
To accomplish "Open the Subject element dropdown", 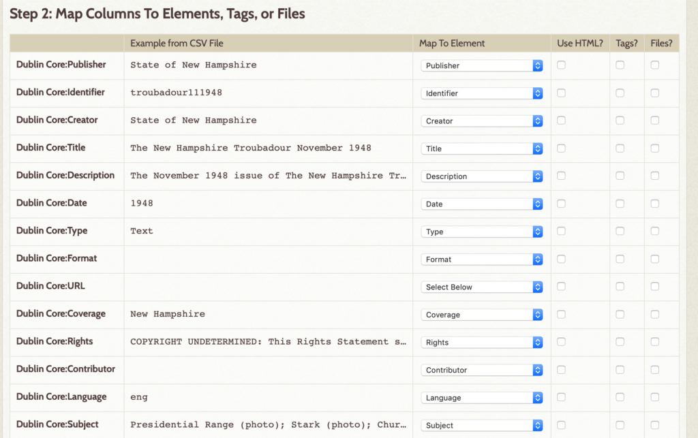I will (x=482, y=425).
